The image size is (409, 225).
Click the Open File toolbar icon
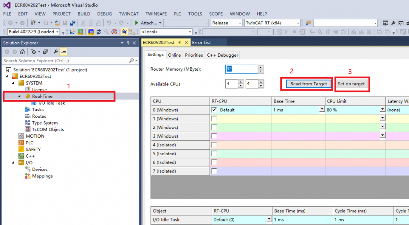[57, 23]
